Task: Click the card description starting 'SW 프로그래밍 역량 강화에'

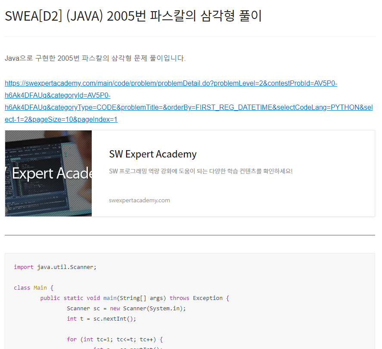Action: point(201,171)
